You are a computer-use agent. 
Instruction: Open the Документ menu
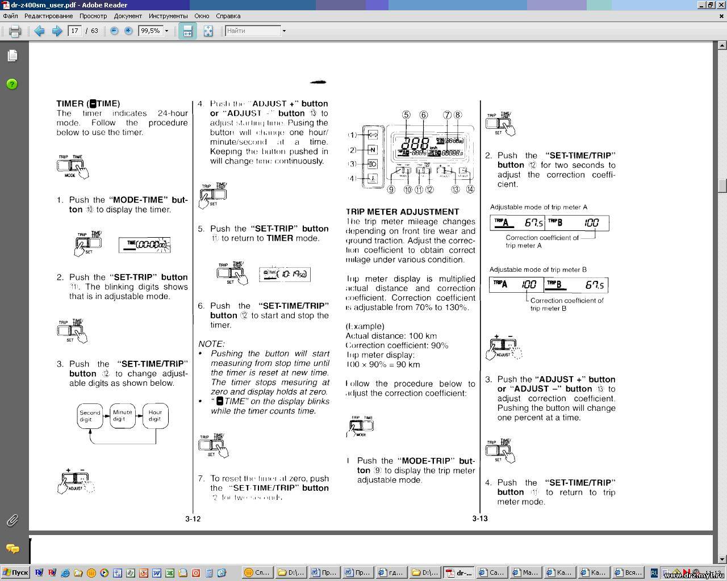[x=128, y=16]
